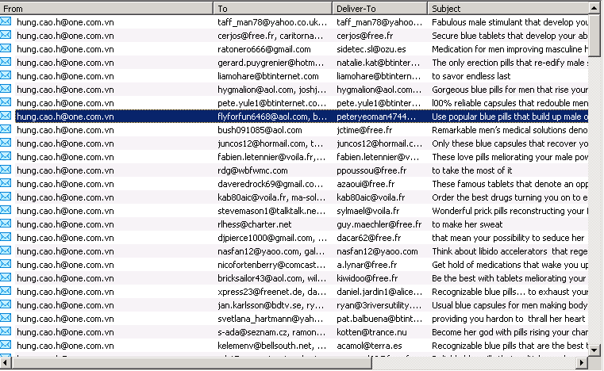
Task: Click envelope icon of rlhess@charter.net row
Action: [x=6, y=224]
